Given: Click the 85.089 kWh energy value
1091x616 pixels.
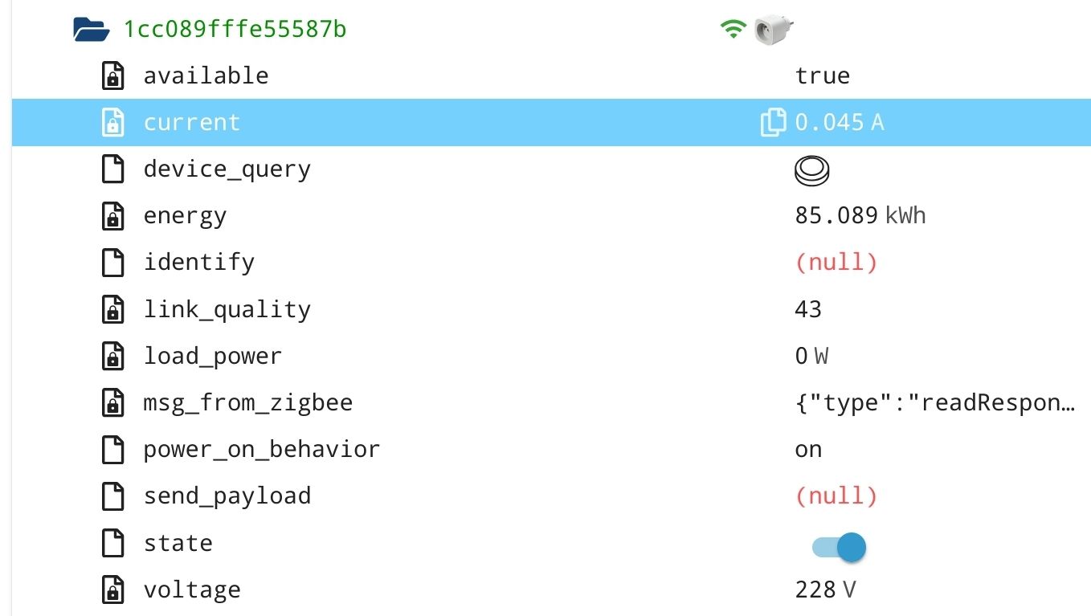Looking at the screenshot, I should click(860, 215).
